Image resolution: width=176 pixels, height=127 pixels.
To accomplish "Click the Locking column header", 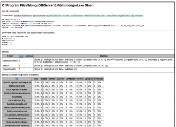I will point(28,56).
